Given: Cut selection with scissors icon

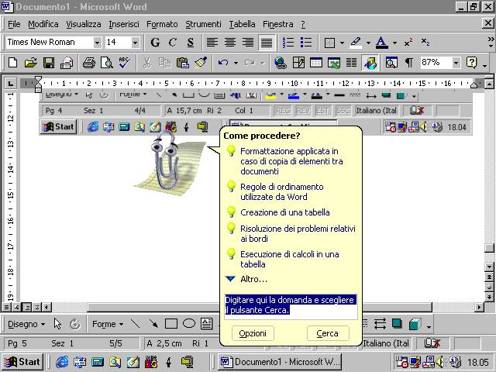Looking at the screenshot, I should click(x=146, y=63).
